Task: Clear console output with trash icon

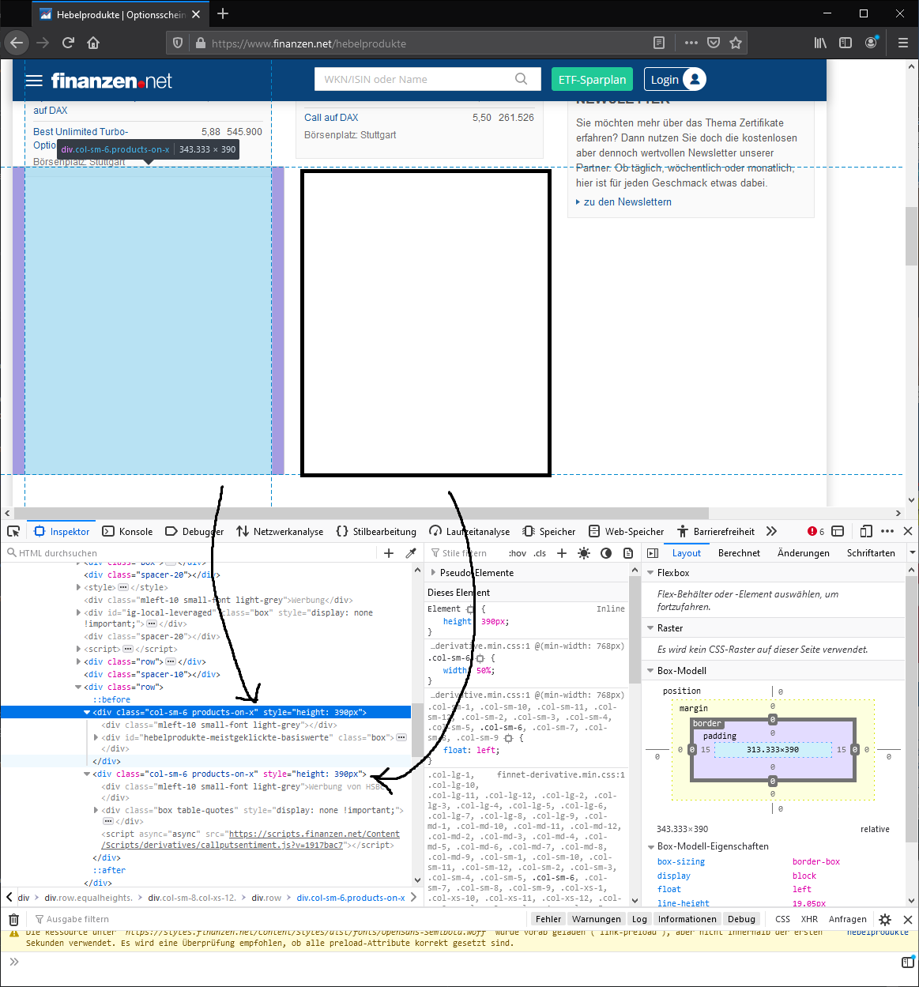Action: click(13, 919)
